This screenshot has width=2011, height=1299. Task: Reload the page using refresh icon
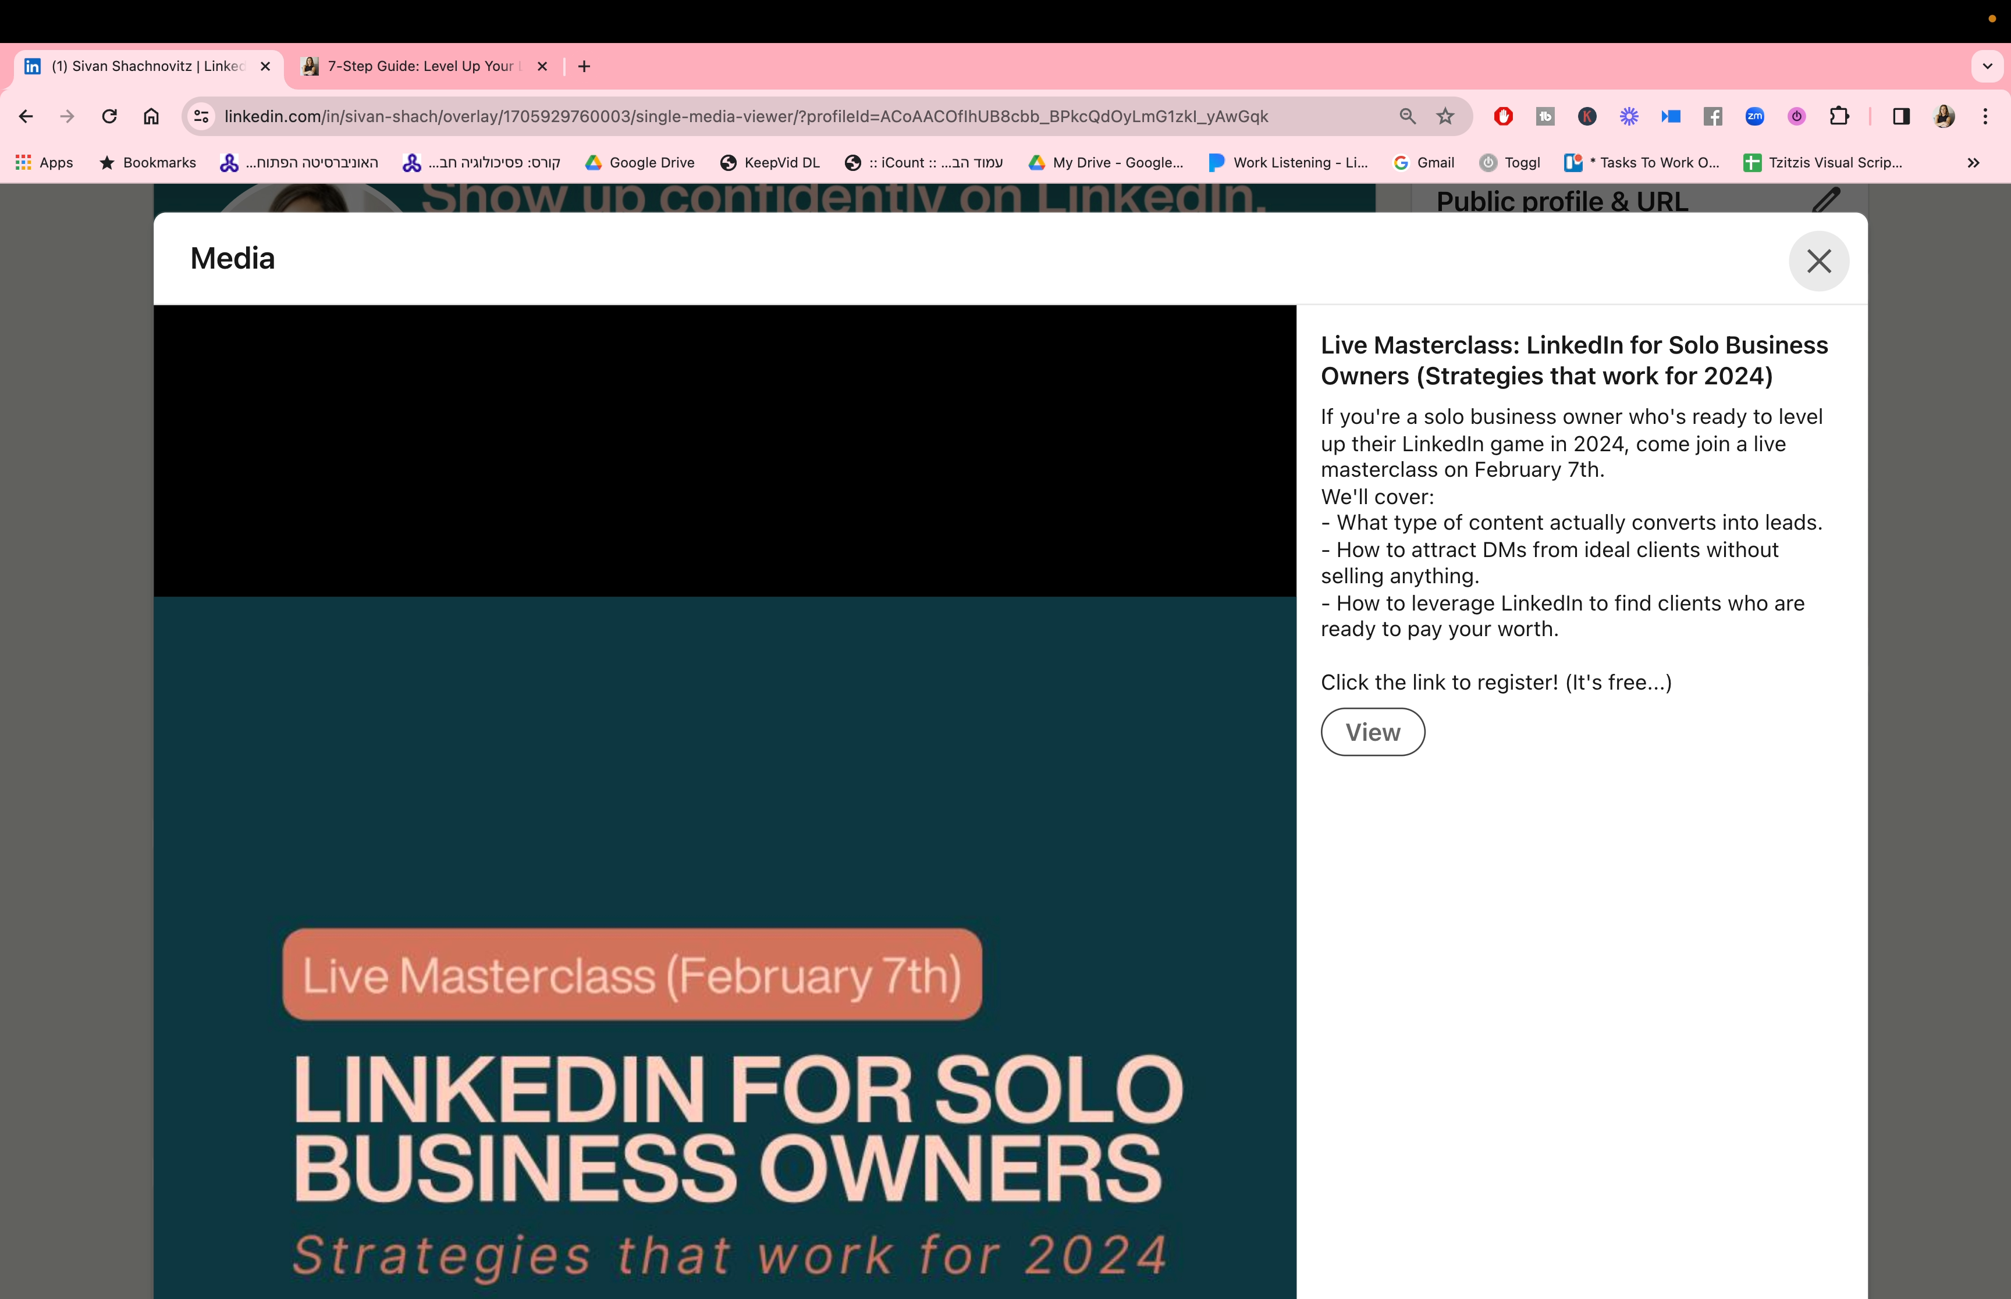(110, 116)
